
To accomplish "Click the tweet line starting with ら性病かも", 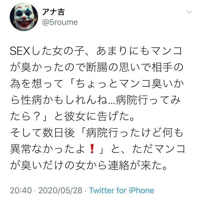I will tap(95, 100).
